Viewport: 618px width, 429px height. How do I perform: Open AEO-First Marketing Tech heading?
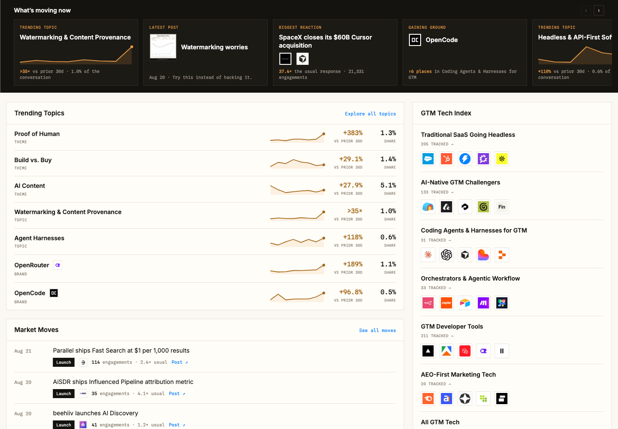458,375
